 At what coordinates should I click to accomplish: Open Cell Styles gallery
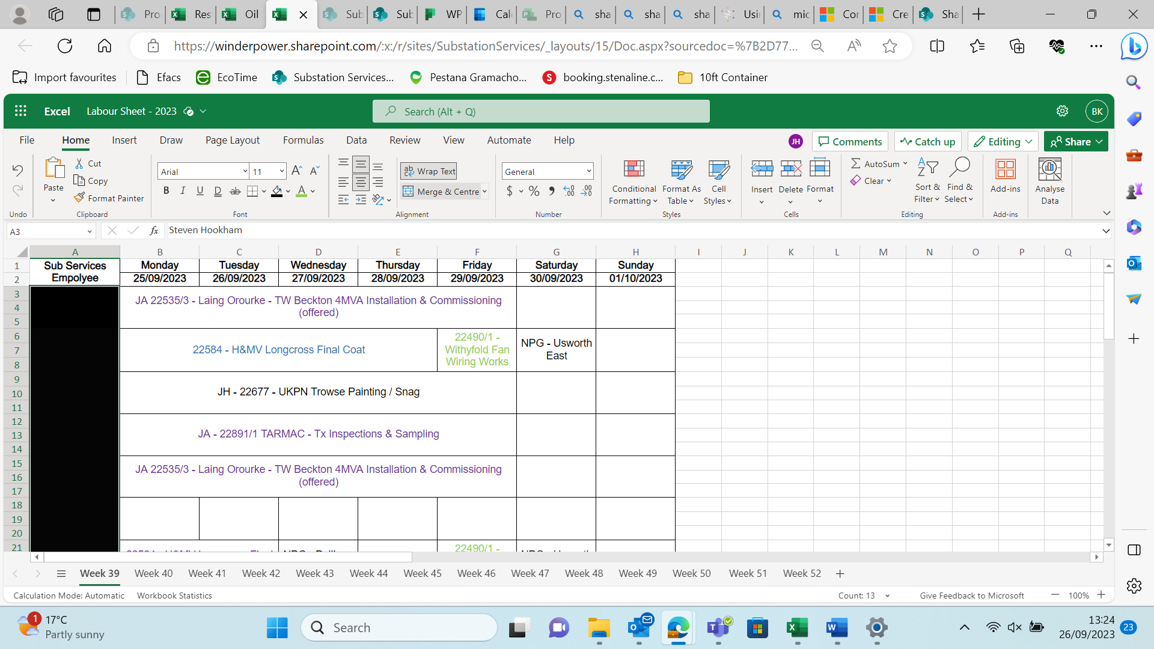coord(718,182)
